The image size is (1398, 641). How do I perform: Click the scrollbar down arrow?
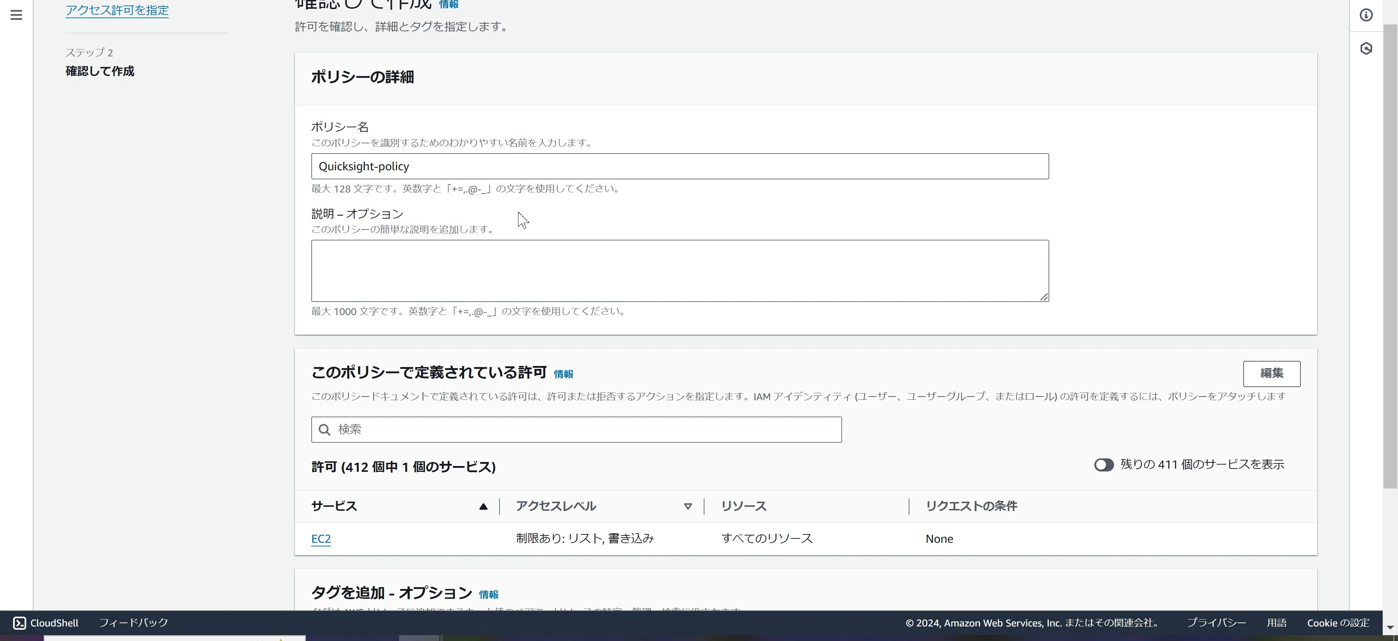point(1390,627)
